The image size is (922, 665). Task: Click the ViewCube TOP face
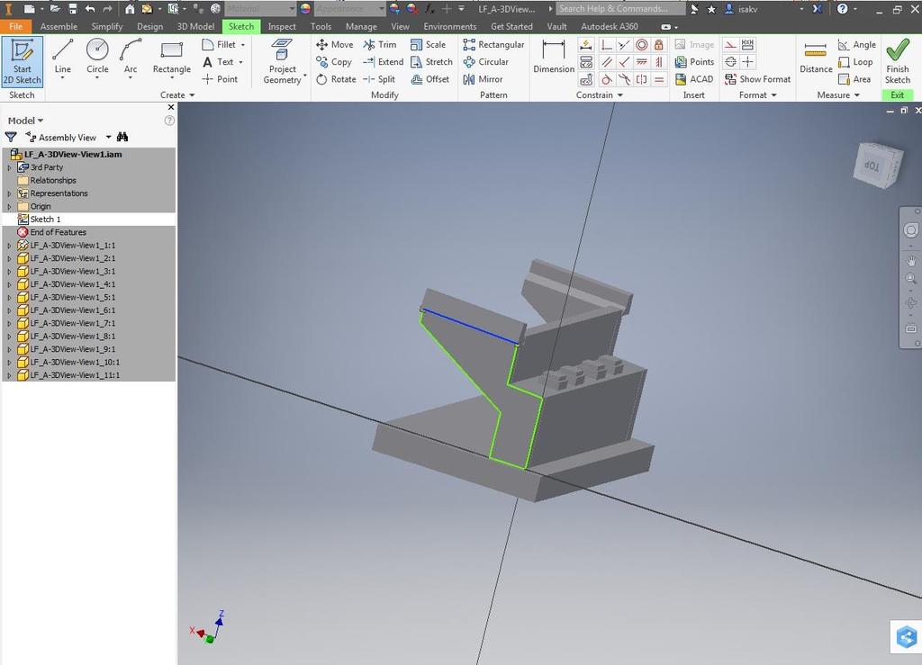(x=872, y=166)
